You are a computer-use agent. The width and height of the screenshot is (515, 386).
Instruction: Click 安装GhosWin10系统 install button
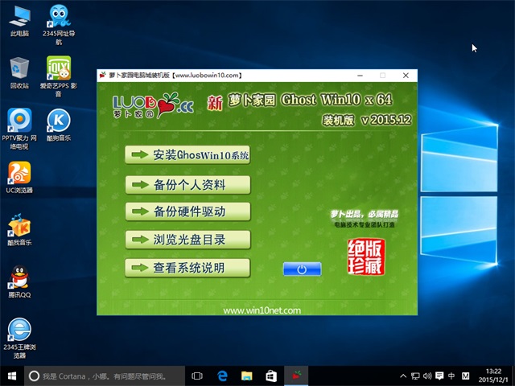187,155
